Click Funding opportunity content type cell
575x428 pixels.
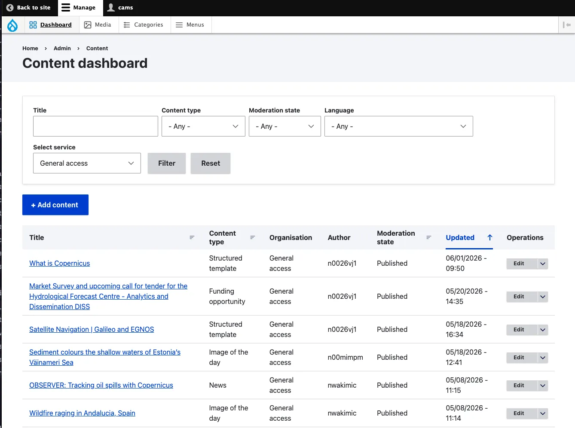click(227, 296)
